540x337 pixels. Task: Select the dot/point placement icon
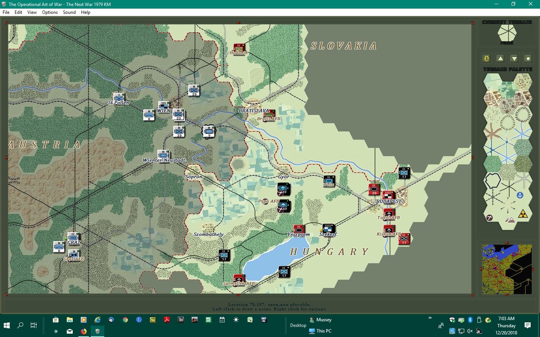(528, 58)
